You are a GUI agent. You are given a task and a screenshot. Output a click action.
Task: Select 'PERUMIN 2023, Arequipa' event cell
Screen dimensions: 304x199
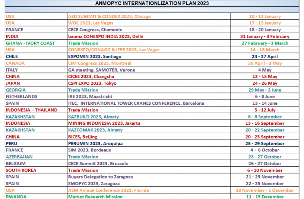pos(149,144)
